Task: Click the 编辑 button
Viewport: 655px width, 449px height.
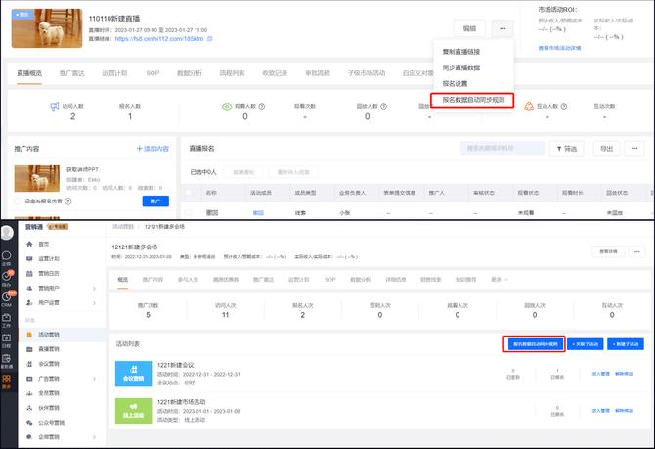Action: click(469, 29)
